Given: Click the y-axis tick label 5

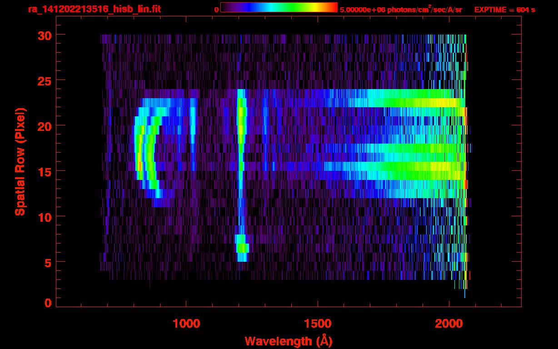Looking at the screenshot, I should click(x=47, y=262).
